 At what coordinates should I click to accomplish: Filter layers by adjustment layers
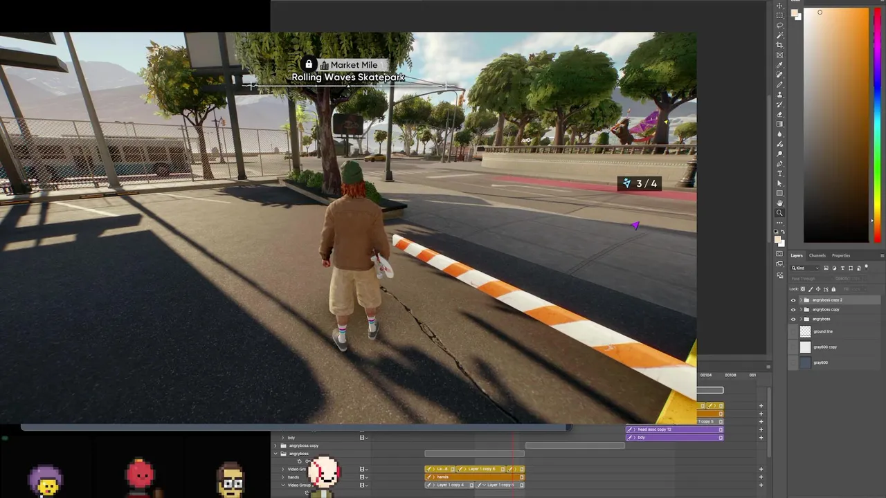click(x=834, y=268)
